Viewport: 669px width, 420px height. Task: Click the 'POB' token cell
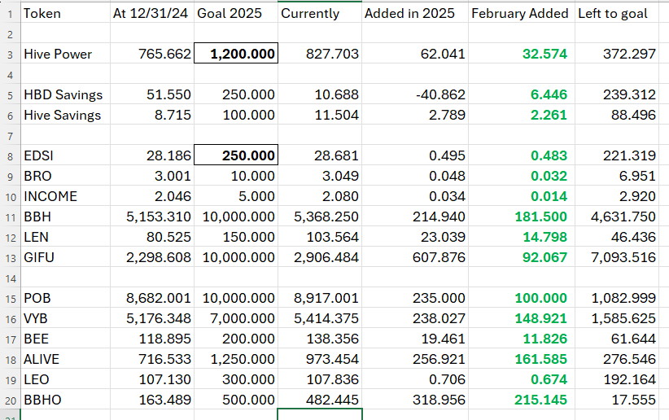pos(65,298)
